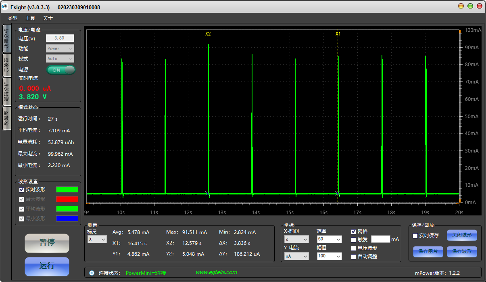The width and height of the screenshot is (486, 282).
Task: Click the mPower版本 1.2.2 label
Action: tap(438, 273)
